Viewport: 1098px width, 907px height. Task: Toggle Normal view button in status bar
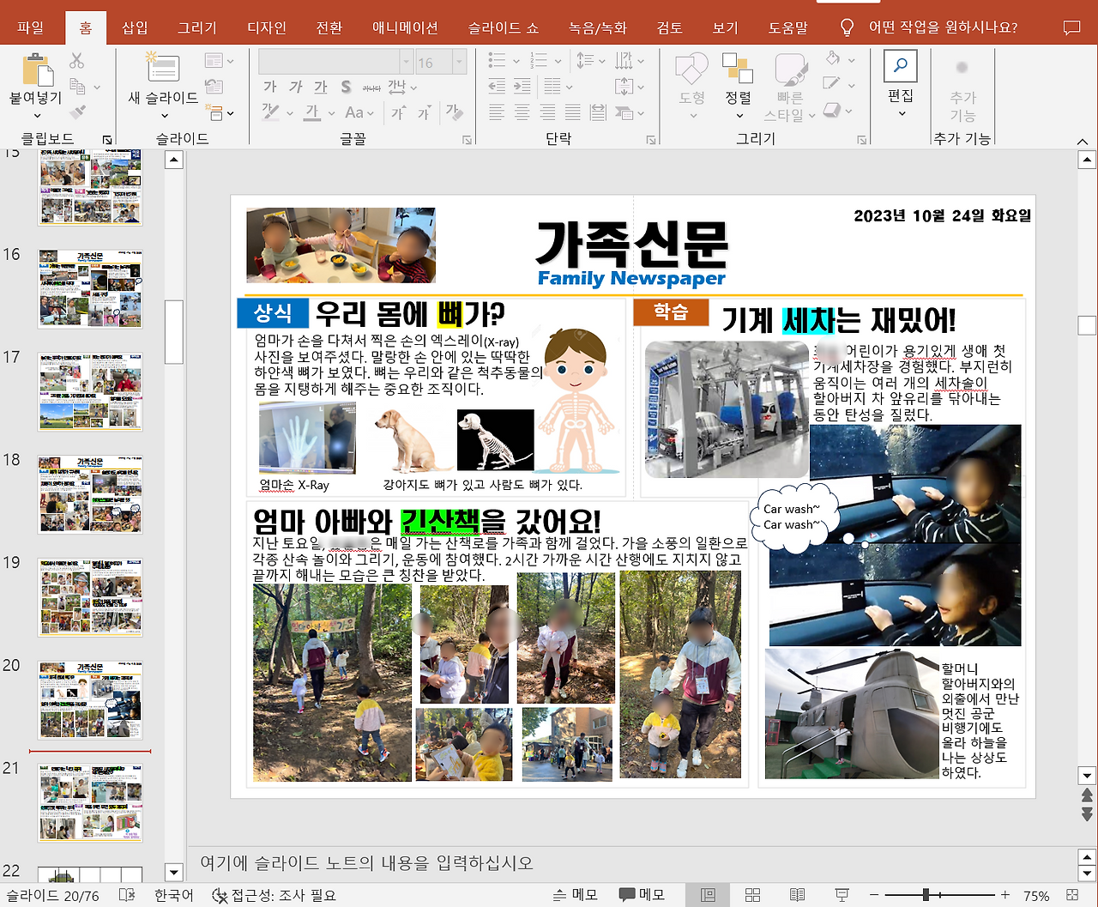708,895
